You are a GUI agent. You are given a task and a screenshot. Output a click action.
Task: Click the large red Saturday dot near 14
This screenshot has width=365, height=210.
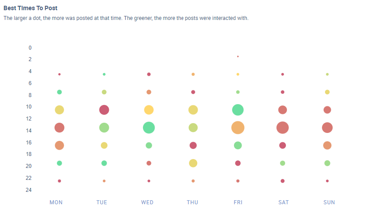282,128
